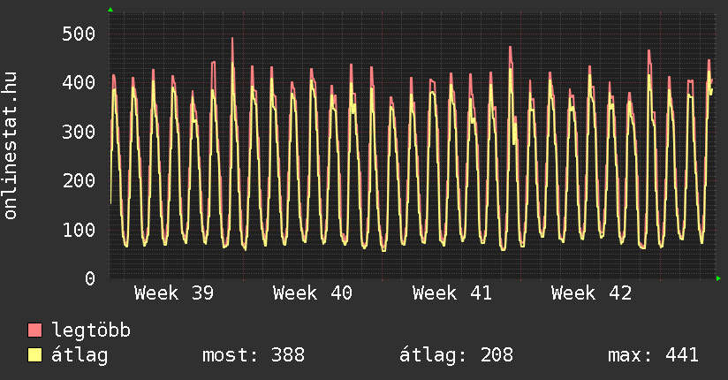Screen dimensions: 728x380
Task: Click the 100 y-axis label
Action: coord(80,230)
